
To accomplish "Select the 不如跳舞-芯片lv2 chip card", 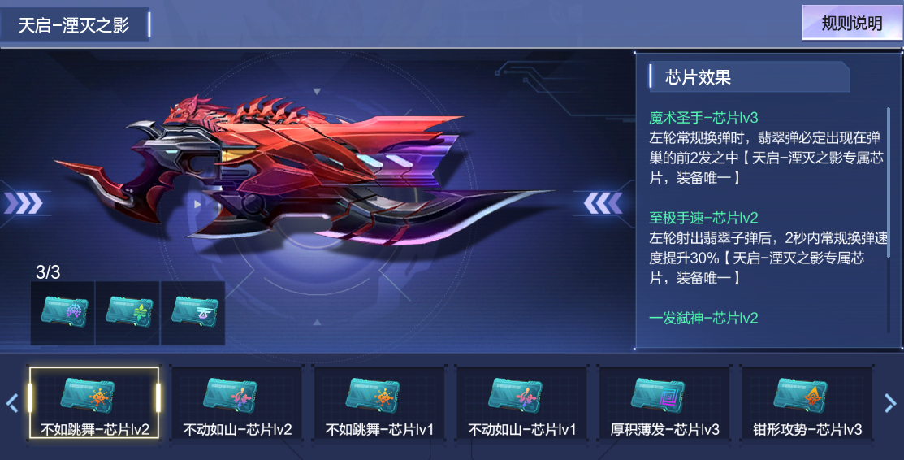I will 94,402.
